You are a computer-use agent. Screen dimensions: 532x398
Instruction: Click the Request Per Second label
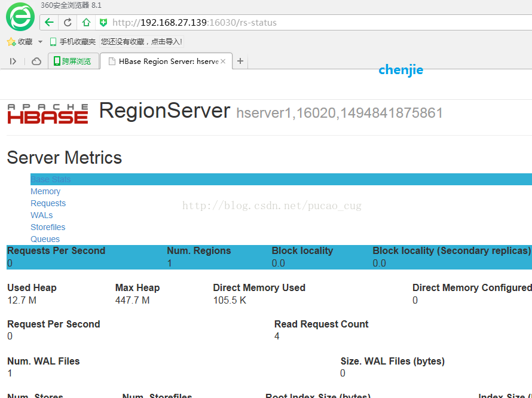[x=54, y=324]
